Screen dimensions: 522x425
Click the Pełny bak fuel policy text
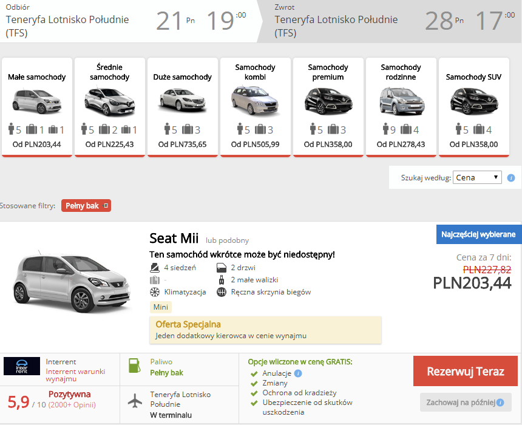coord(167,373)
